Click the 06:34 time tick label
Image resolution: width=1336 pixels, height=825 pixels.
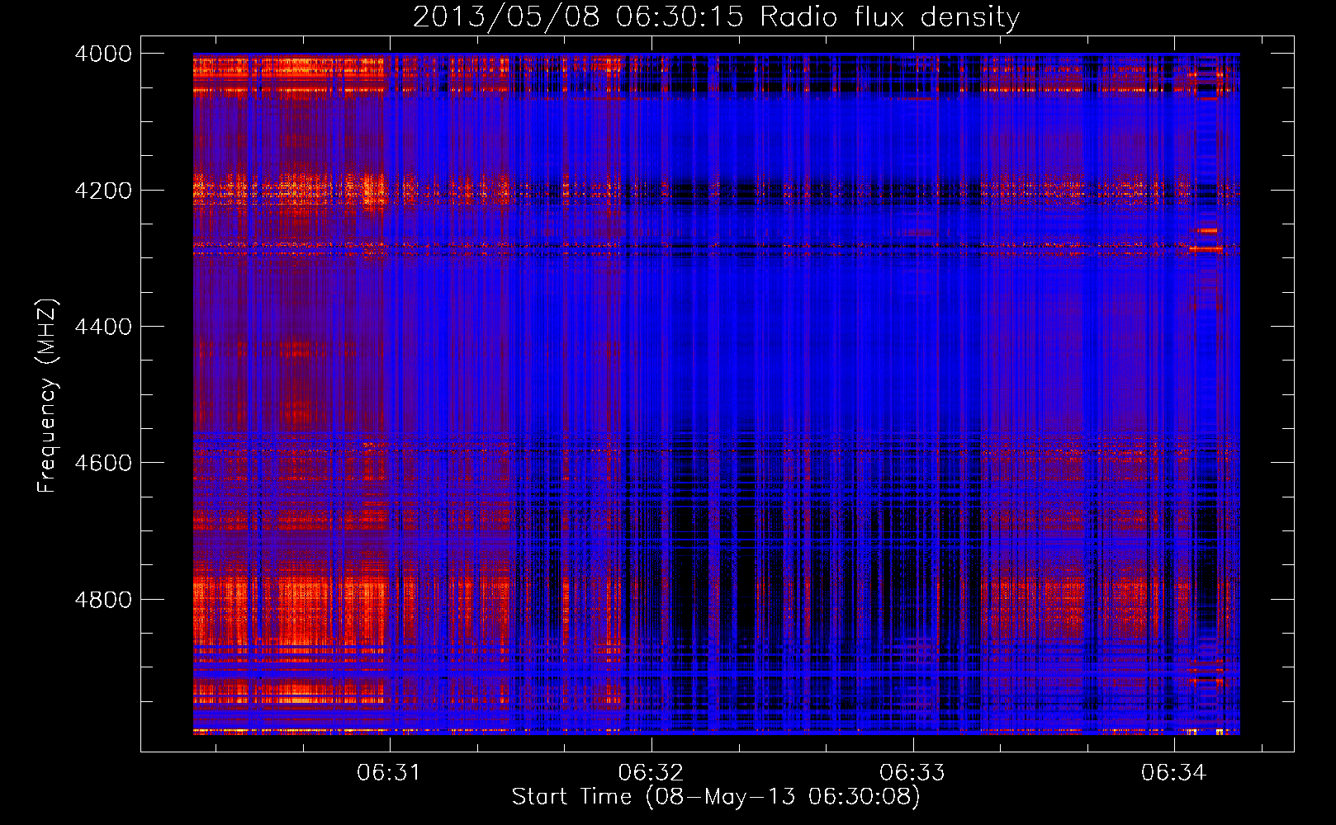pyautogui.click(x=1174, y=772)
